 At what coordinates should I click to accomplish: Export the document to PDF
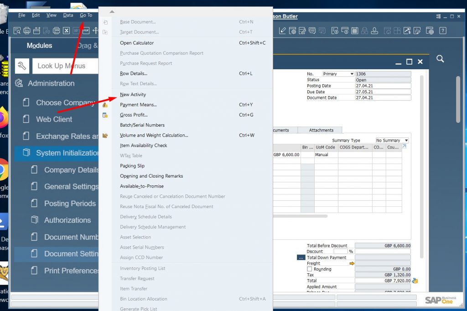tap(87, 31)
